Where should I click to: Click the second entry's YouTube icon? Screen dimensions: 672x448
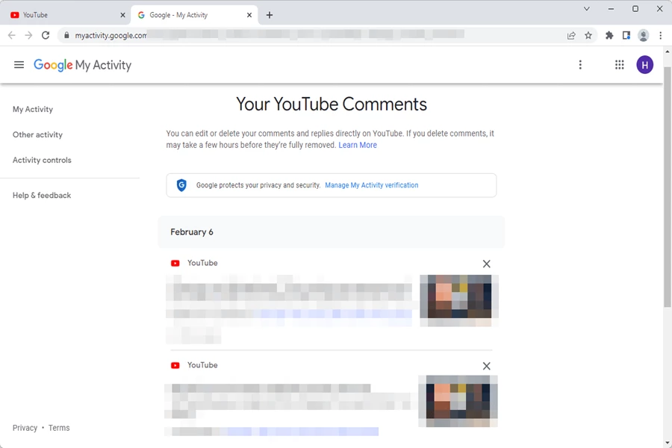pyautogui.click(x=175, y=365)
